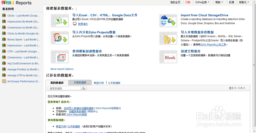Click the video demo monitor icon
The image size is (256, 133).
(74, 24)
